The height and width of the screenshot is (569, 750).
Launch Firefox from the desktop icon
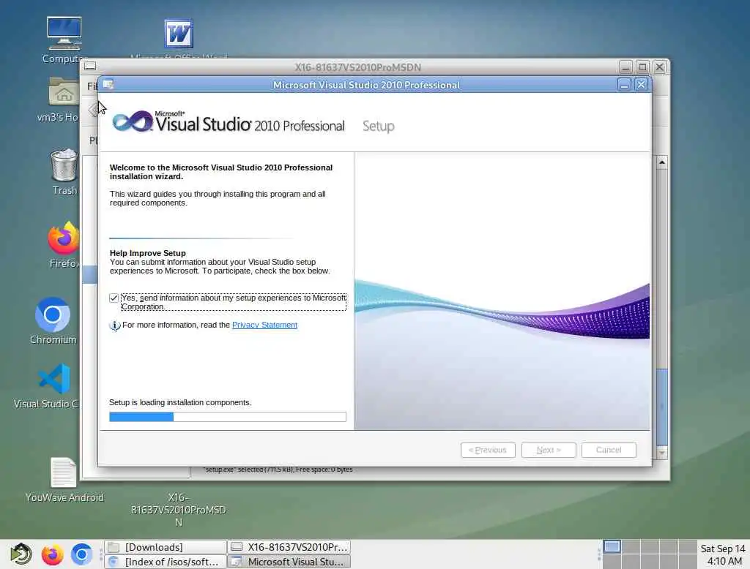(63, 238)
